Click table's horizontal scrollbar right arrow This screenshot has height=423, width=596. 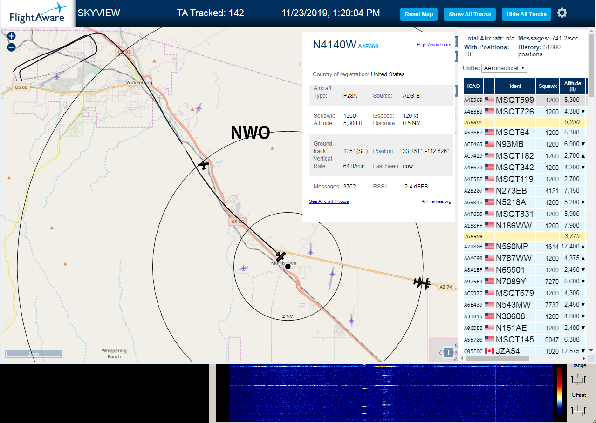[x=584, y=358]
